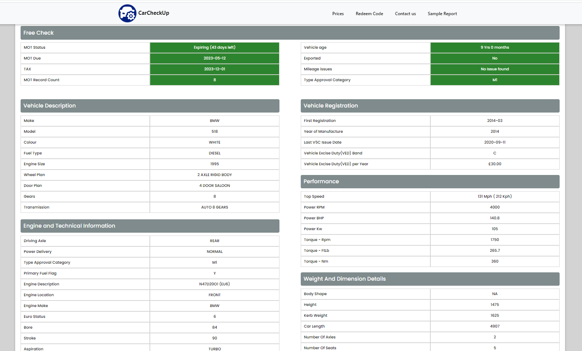Select the 'No issue found' mileage cell
Screen dimensions: 582x351
click(x=495, y=69)
